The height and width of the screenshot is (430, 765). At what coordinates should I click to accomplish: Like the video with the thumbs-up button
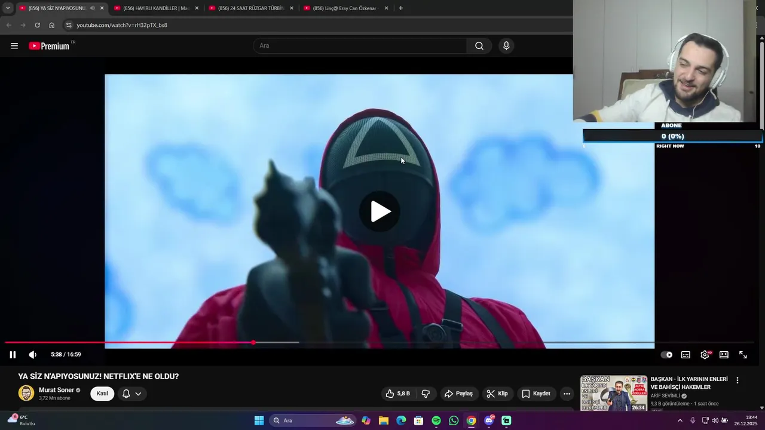(398, 394)
